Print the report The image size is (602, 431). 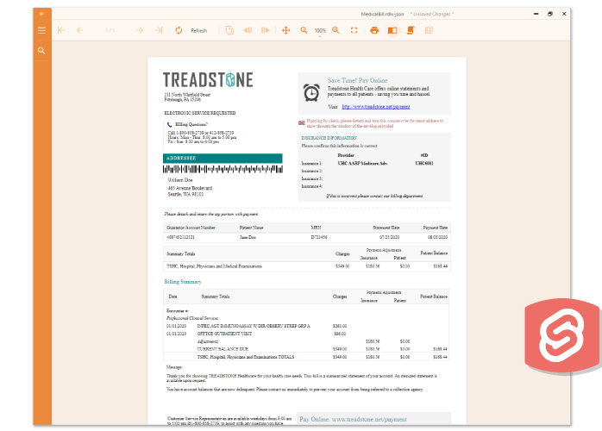tap(374, 30)
